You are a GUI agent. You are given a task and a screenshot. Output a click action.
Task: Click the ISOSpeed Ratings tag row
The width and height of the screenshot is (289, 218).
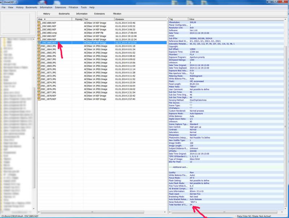pos(226,60)
